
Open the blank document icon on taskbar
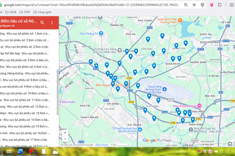pos(44,152)
